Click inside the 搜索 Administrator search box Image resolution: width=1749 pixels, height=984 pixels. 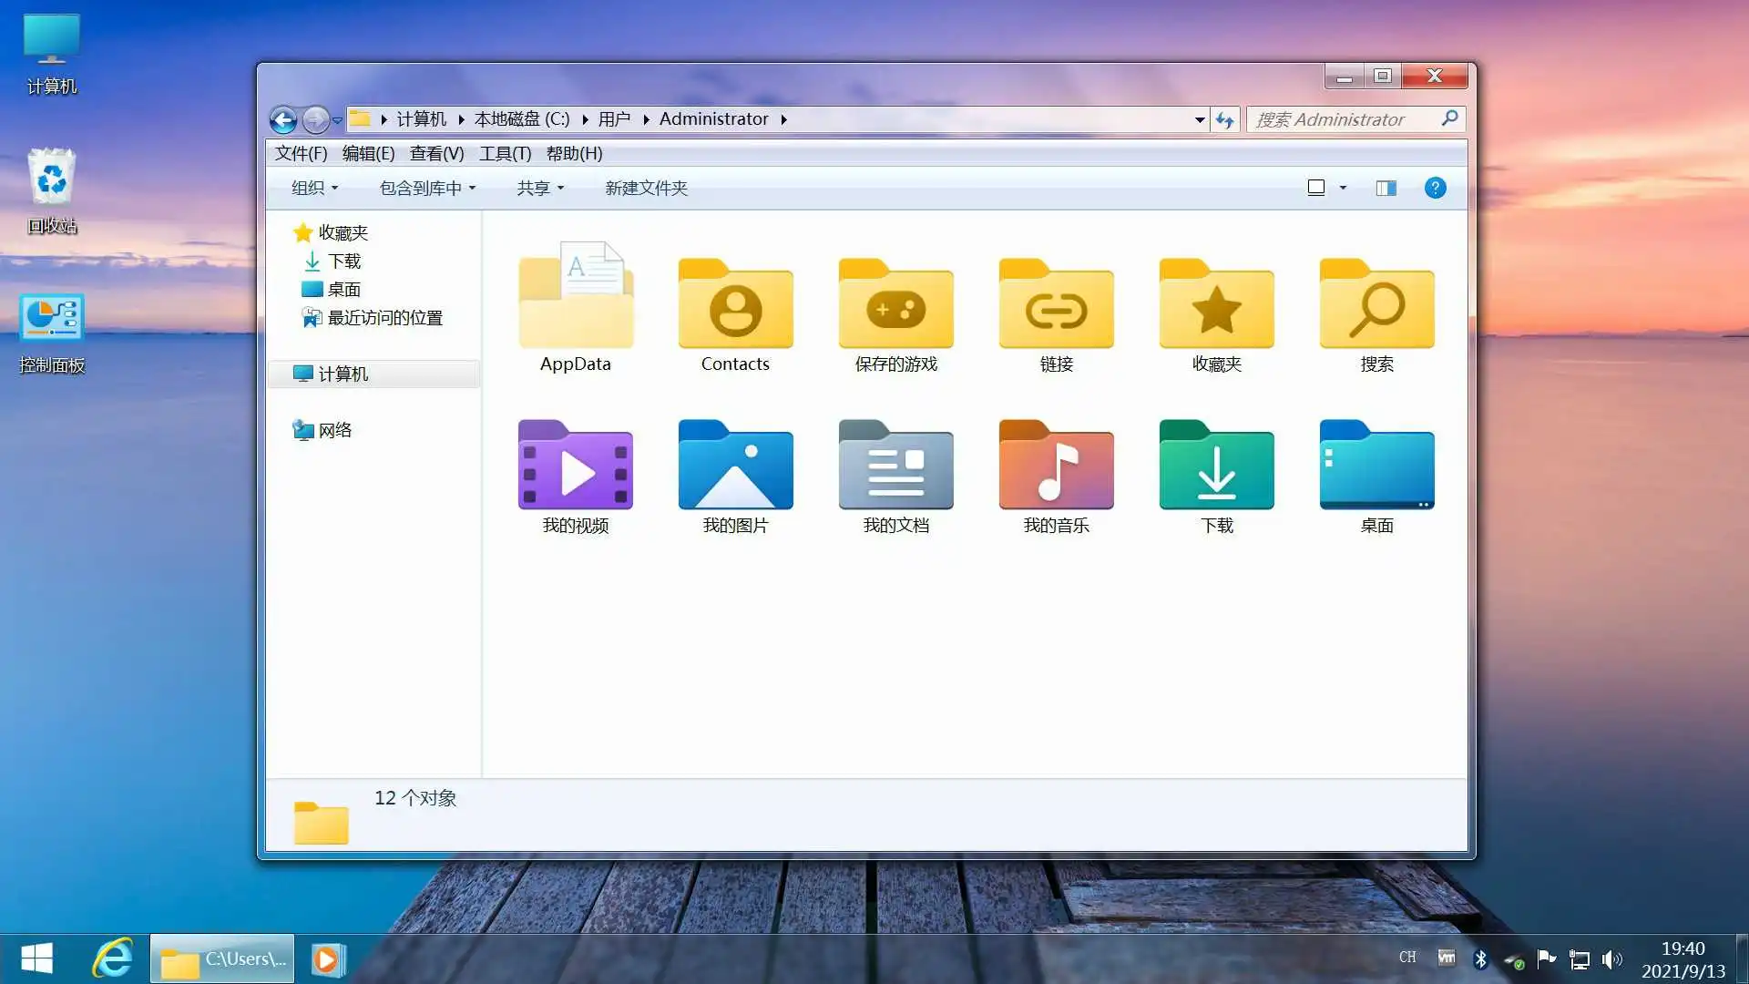1339,119
